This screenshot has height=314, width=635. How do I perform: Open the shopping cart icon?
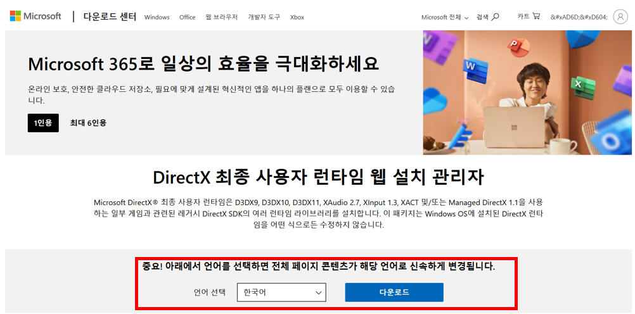pyautogui.click(x=536, y=16)
